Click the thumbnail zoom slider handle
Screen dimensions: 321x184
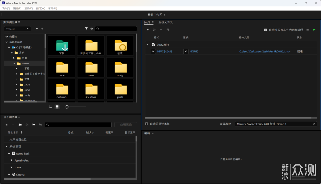[67, 107]
